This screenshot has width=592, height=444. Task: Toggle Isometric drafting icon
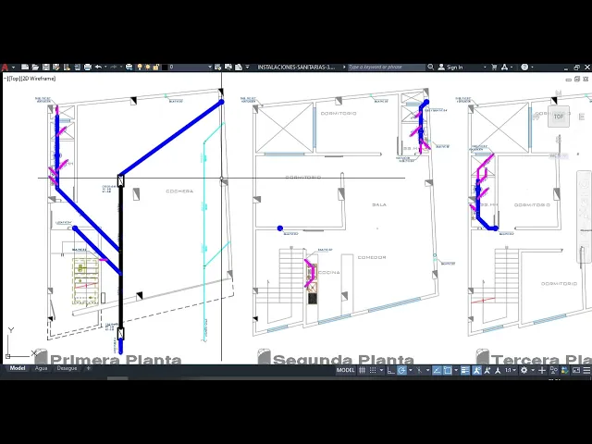tap(419, 370)
